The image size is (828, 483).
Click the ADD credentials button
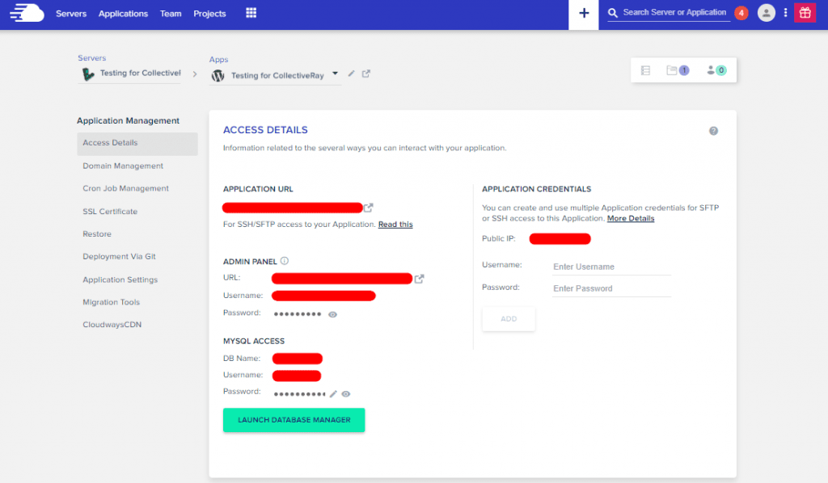click(x=509, y=319)
